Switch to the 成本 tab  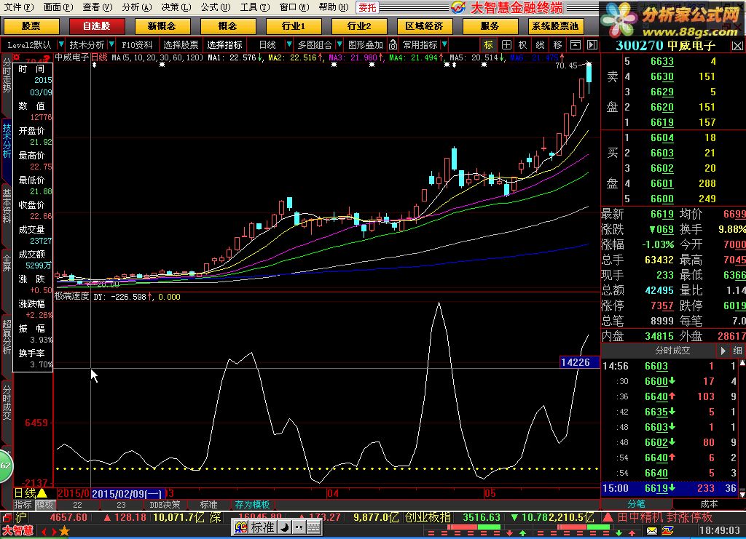pos(709,504)
